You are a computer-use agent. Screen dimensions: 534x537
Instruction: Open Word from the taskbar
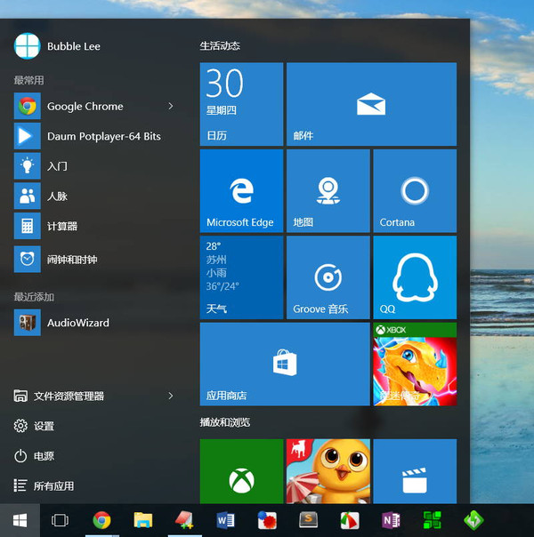[x=225, y=520]
